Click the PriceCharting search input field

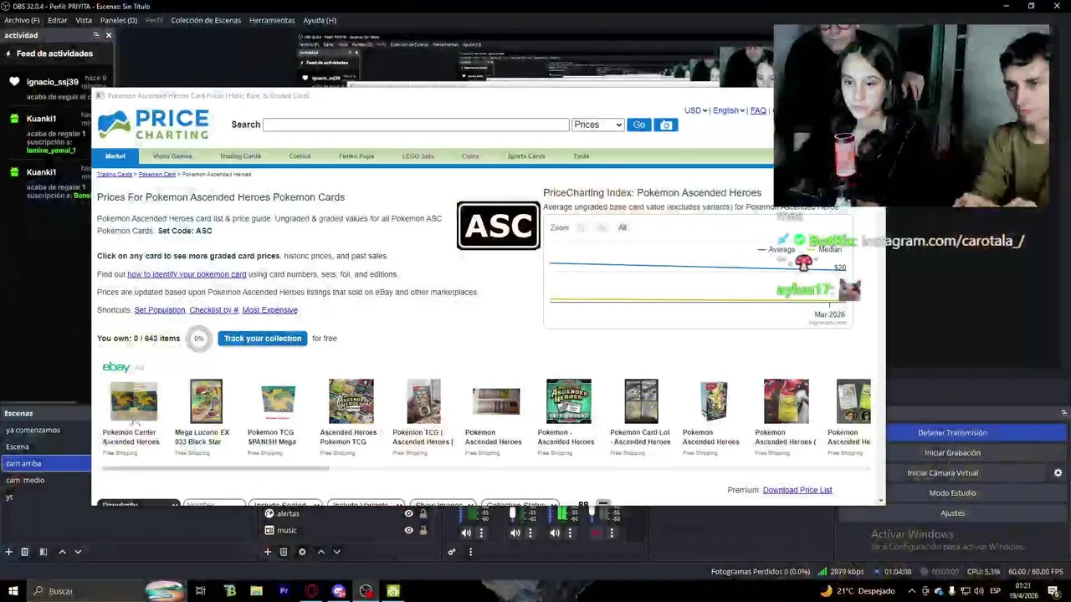[x=416, y=125]
